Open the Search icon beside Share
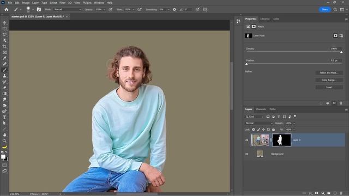Image resolution: width=349 pixels, height=196 pixels. [335, 10]
